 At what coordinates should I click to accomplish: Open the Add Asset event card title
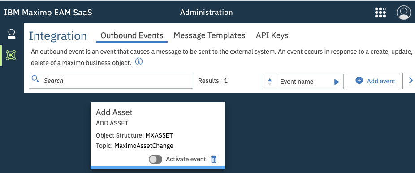(114, 112)
